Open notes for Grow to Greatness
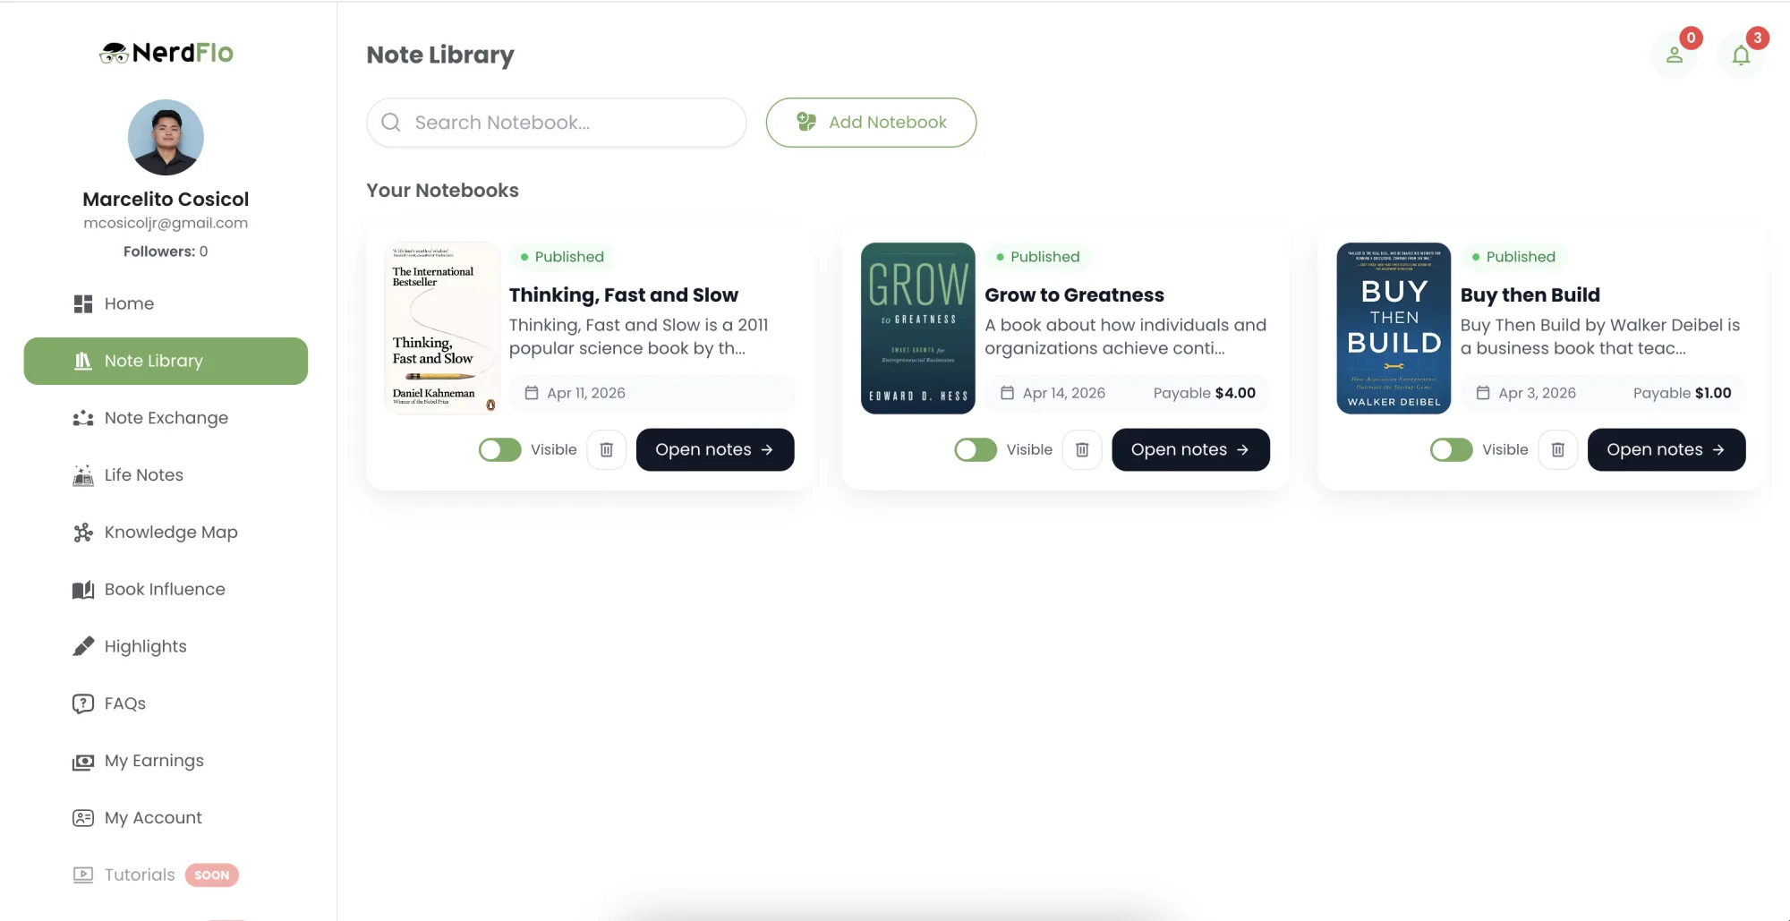The width and height of the screenshot is (1790, 921). [1190, 449]
